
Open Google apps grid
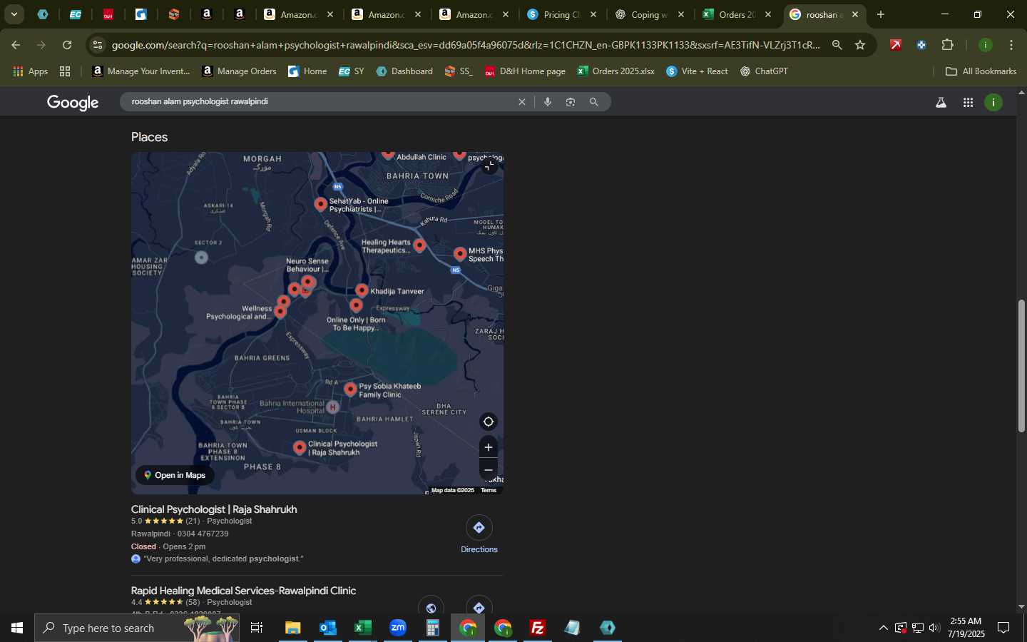[x=968, y=103]
